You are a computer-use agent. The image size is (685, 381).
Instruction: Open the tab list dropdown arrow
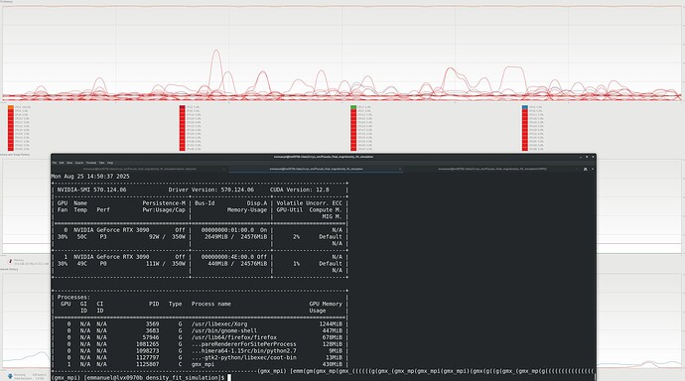[x=593, y=169]
